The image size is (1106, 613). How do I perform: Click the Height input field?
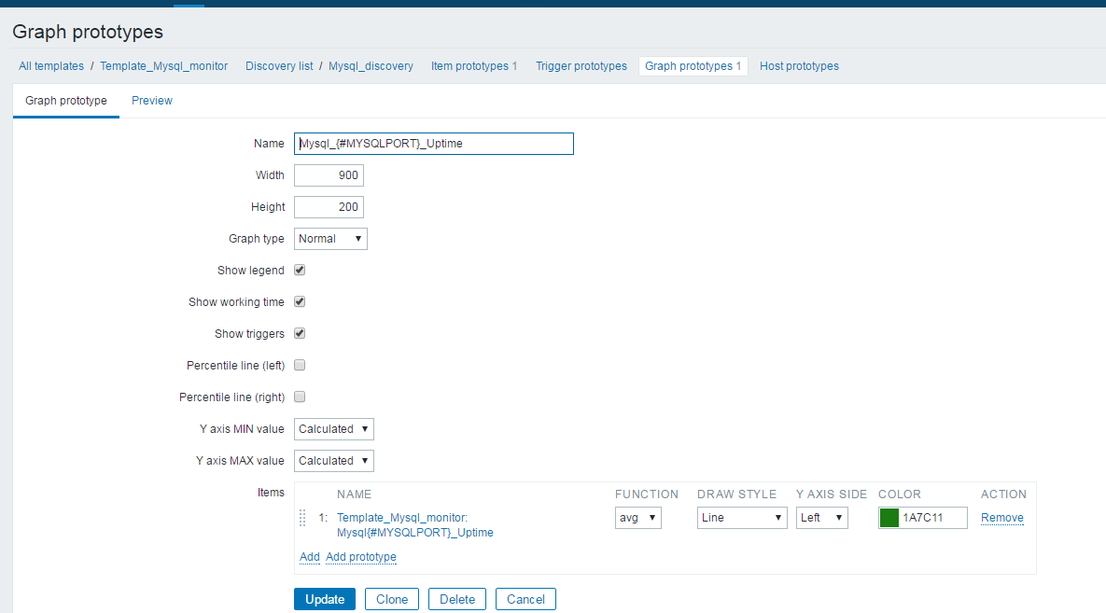(329, 207)
